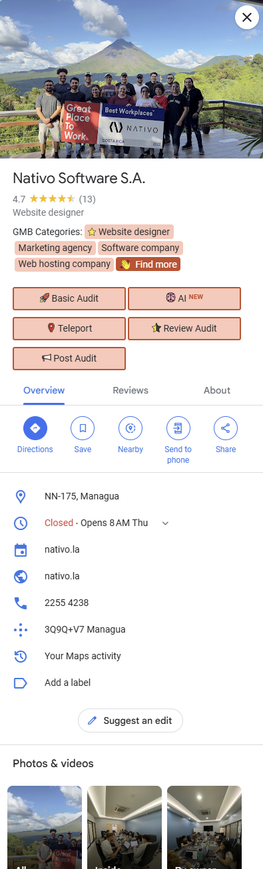Viewport: 263px width, 869px height.
Task: Click the Teleport button
Action: click(69, 328)
